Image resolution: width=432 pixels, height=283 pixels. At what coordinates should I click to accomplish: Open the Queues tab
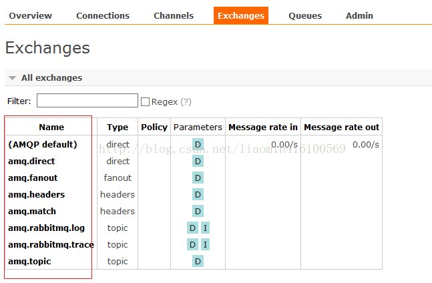(305, 16)
